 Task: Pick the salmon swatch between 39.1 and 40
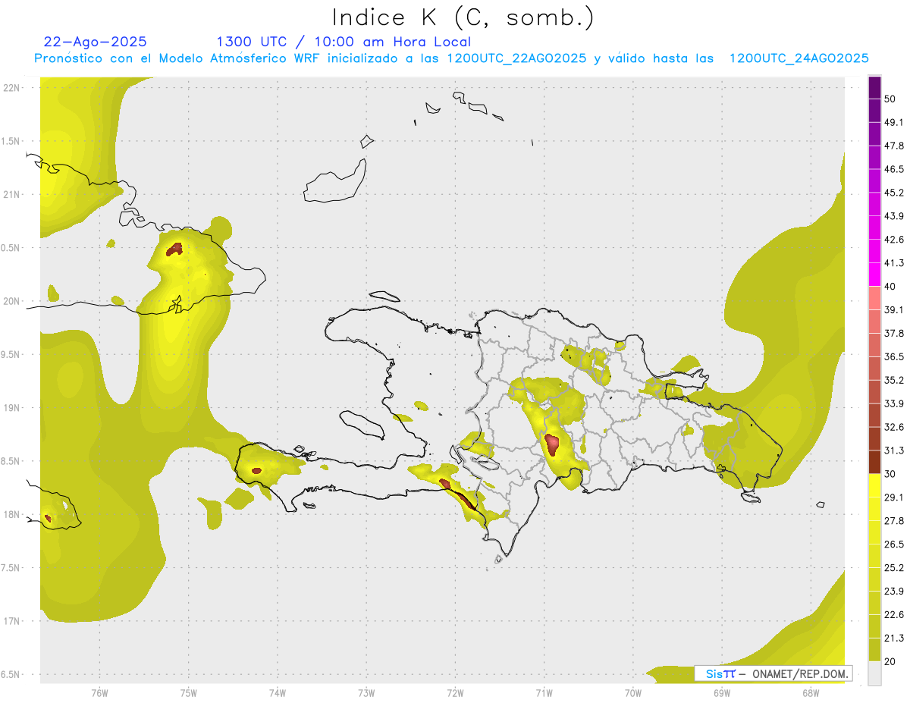pyautogui.click(x=875, y=297)
